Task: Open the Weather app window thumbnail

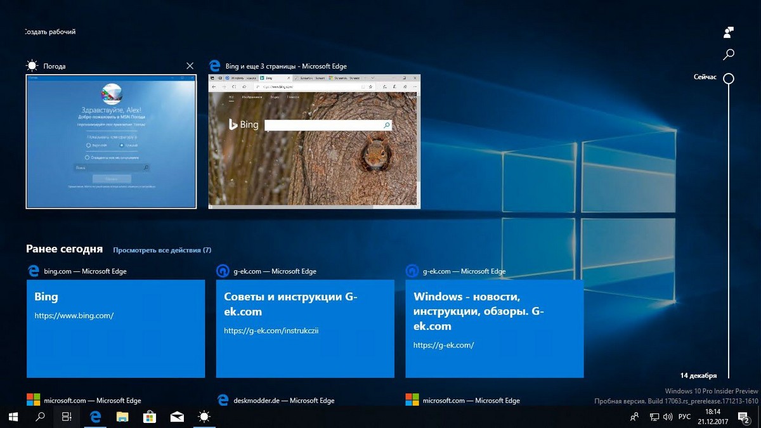Action: point(111,141)
